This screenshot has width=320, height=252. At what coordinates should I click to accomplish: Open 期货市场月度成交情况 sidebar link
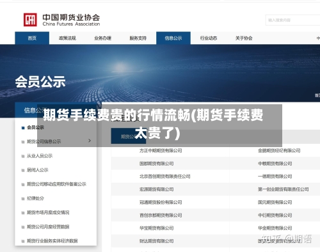pyautogui.click(x=48, y=212)
